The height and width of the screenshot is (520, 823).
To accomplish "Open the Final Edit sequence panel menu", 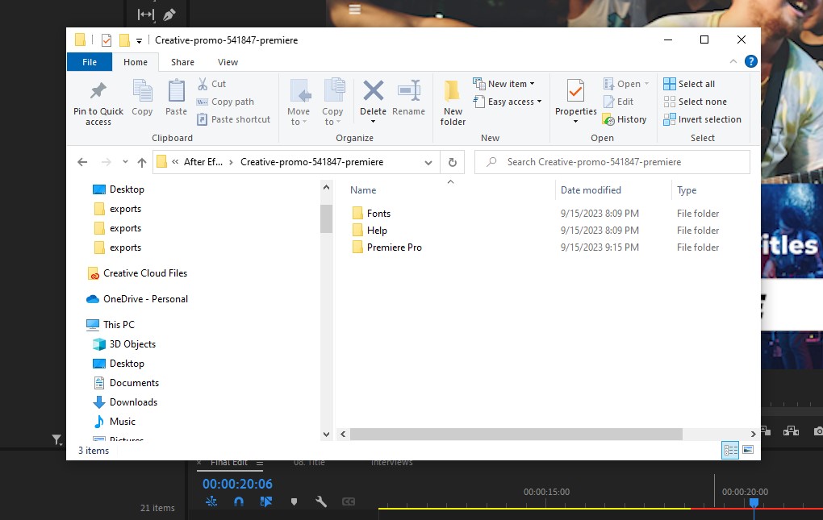I will (x=259, y=463).
